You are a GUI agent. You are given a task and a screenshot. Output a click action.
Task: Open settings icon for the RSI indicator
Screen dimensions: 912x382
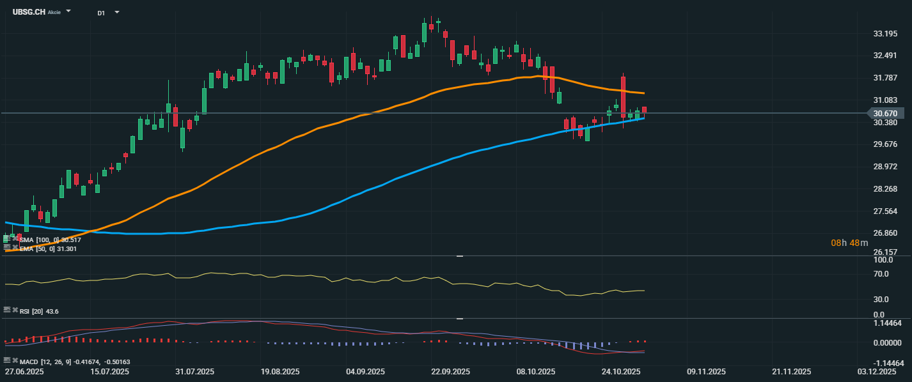pyautogui.click(x=7, y=310)
